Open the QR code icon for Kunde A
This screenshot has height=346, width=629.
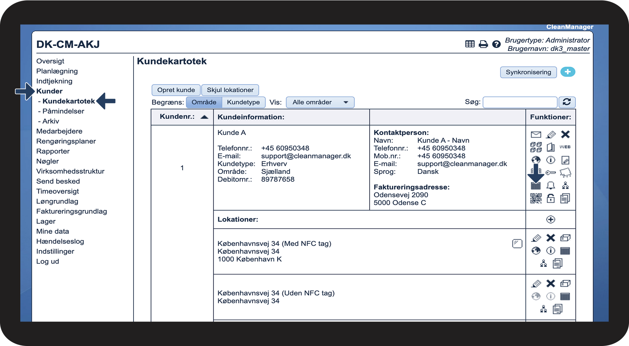pos(536,198)
